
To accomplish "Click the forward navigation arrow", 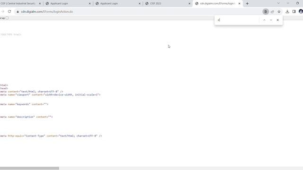I will click(2, 11).
